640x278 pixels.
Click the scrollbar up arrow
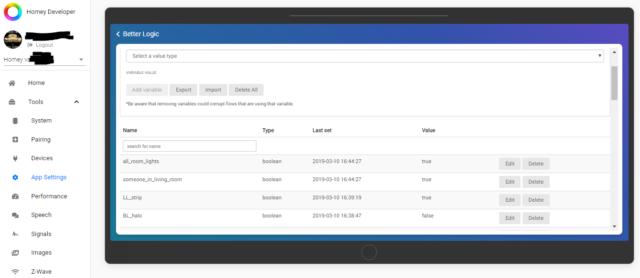(614, 51)
